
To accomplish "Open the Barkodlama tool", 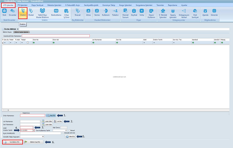I will click(x=56, y=12).
